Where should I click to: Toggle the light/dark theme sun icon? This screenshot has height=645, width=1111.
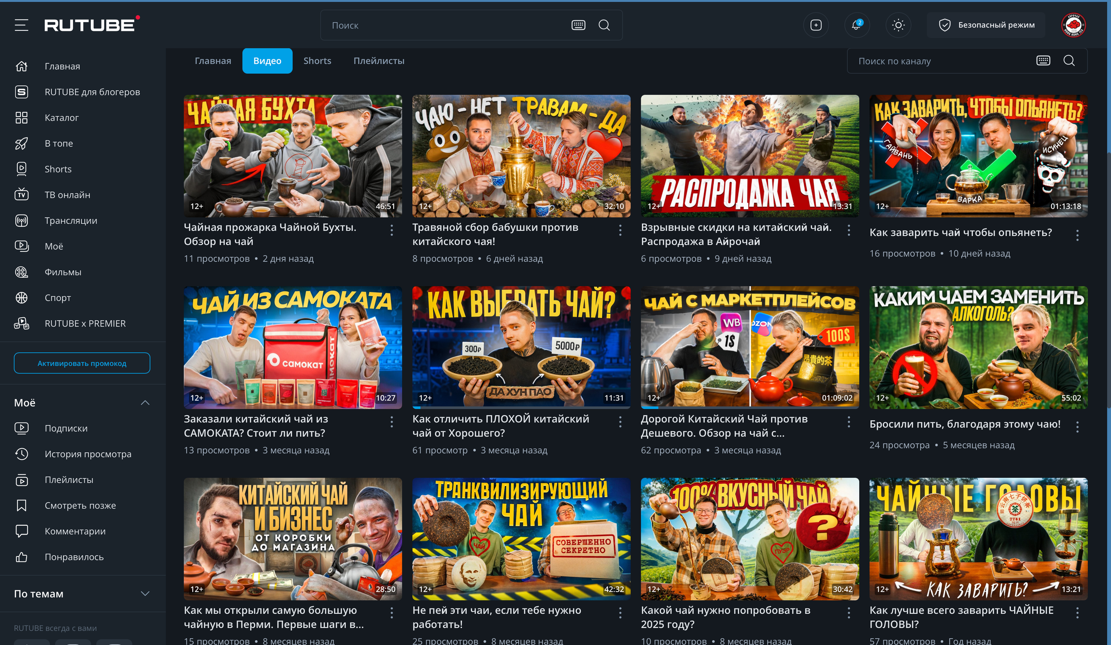898,25
